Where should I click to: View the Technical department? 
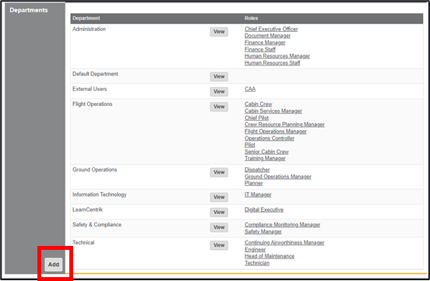coord(219,245)
